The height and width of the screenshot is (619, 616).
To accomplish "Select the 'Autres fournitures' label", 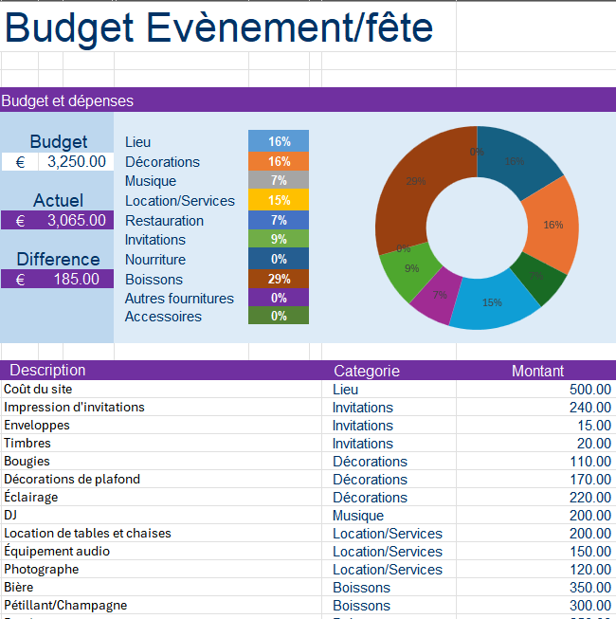I will [x=179, y=298].
